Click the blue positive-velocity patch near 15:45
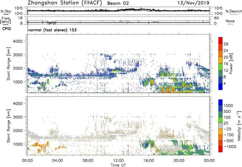Screen dimensions: 242x167 coord(147,145)
